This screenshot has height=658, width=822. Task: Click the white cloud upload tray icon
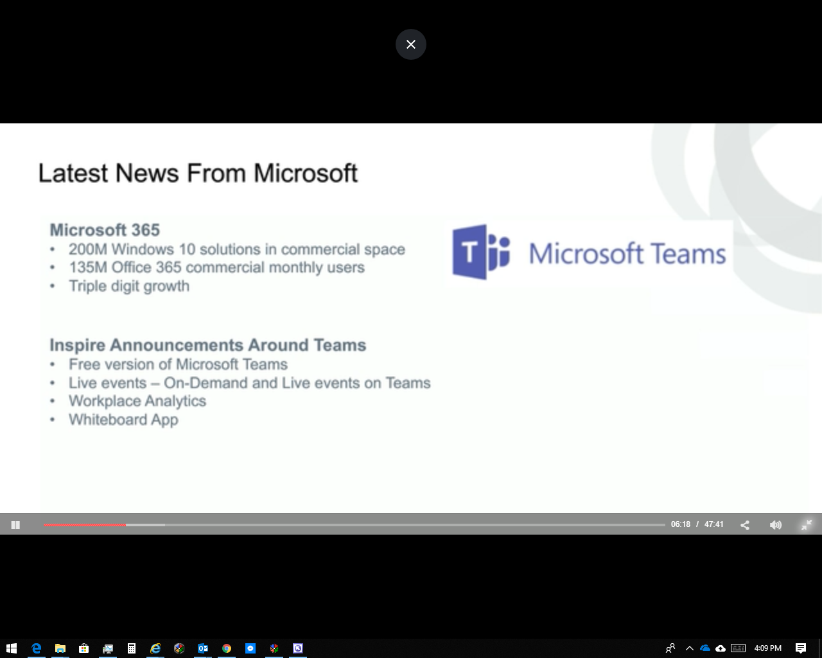pyautogui.click(x=721, y=648)
